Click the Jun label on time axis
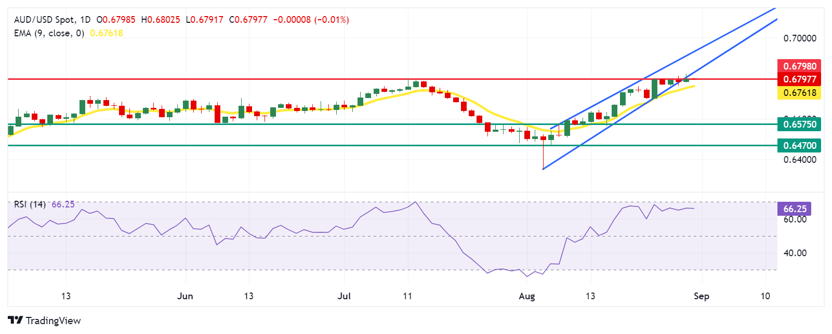The height and width of the screenshot is (334, 832). point(185,296)
